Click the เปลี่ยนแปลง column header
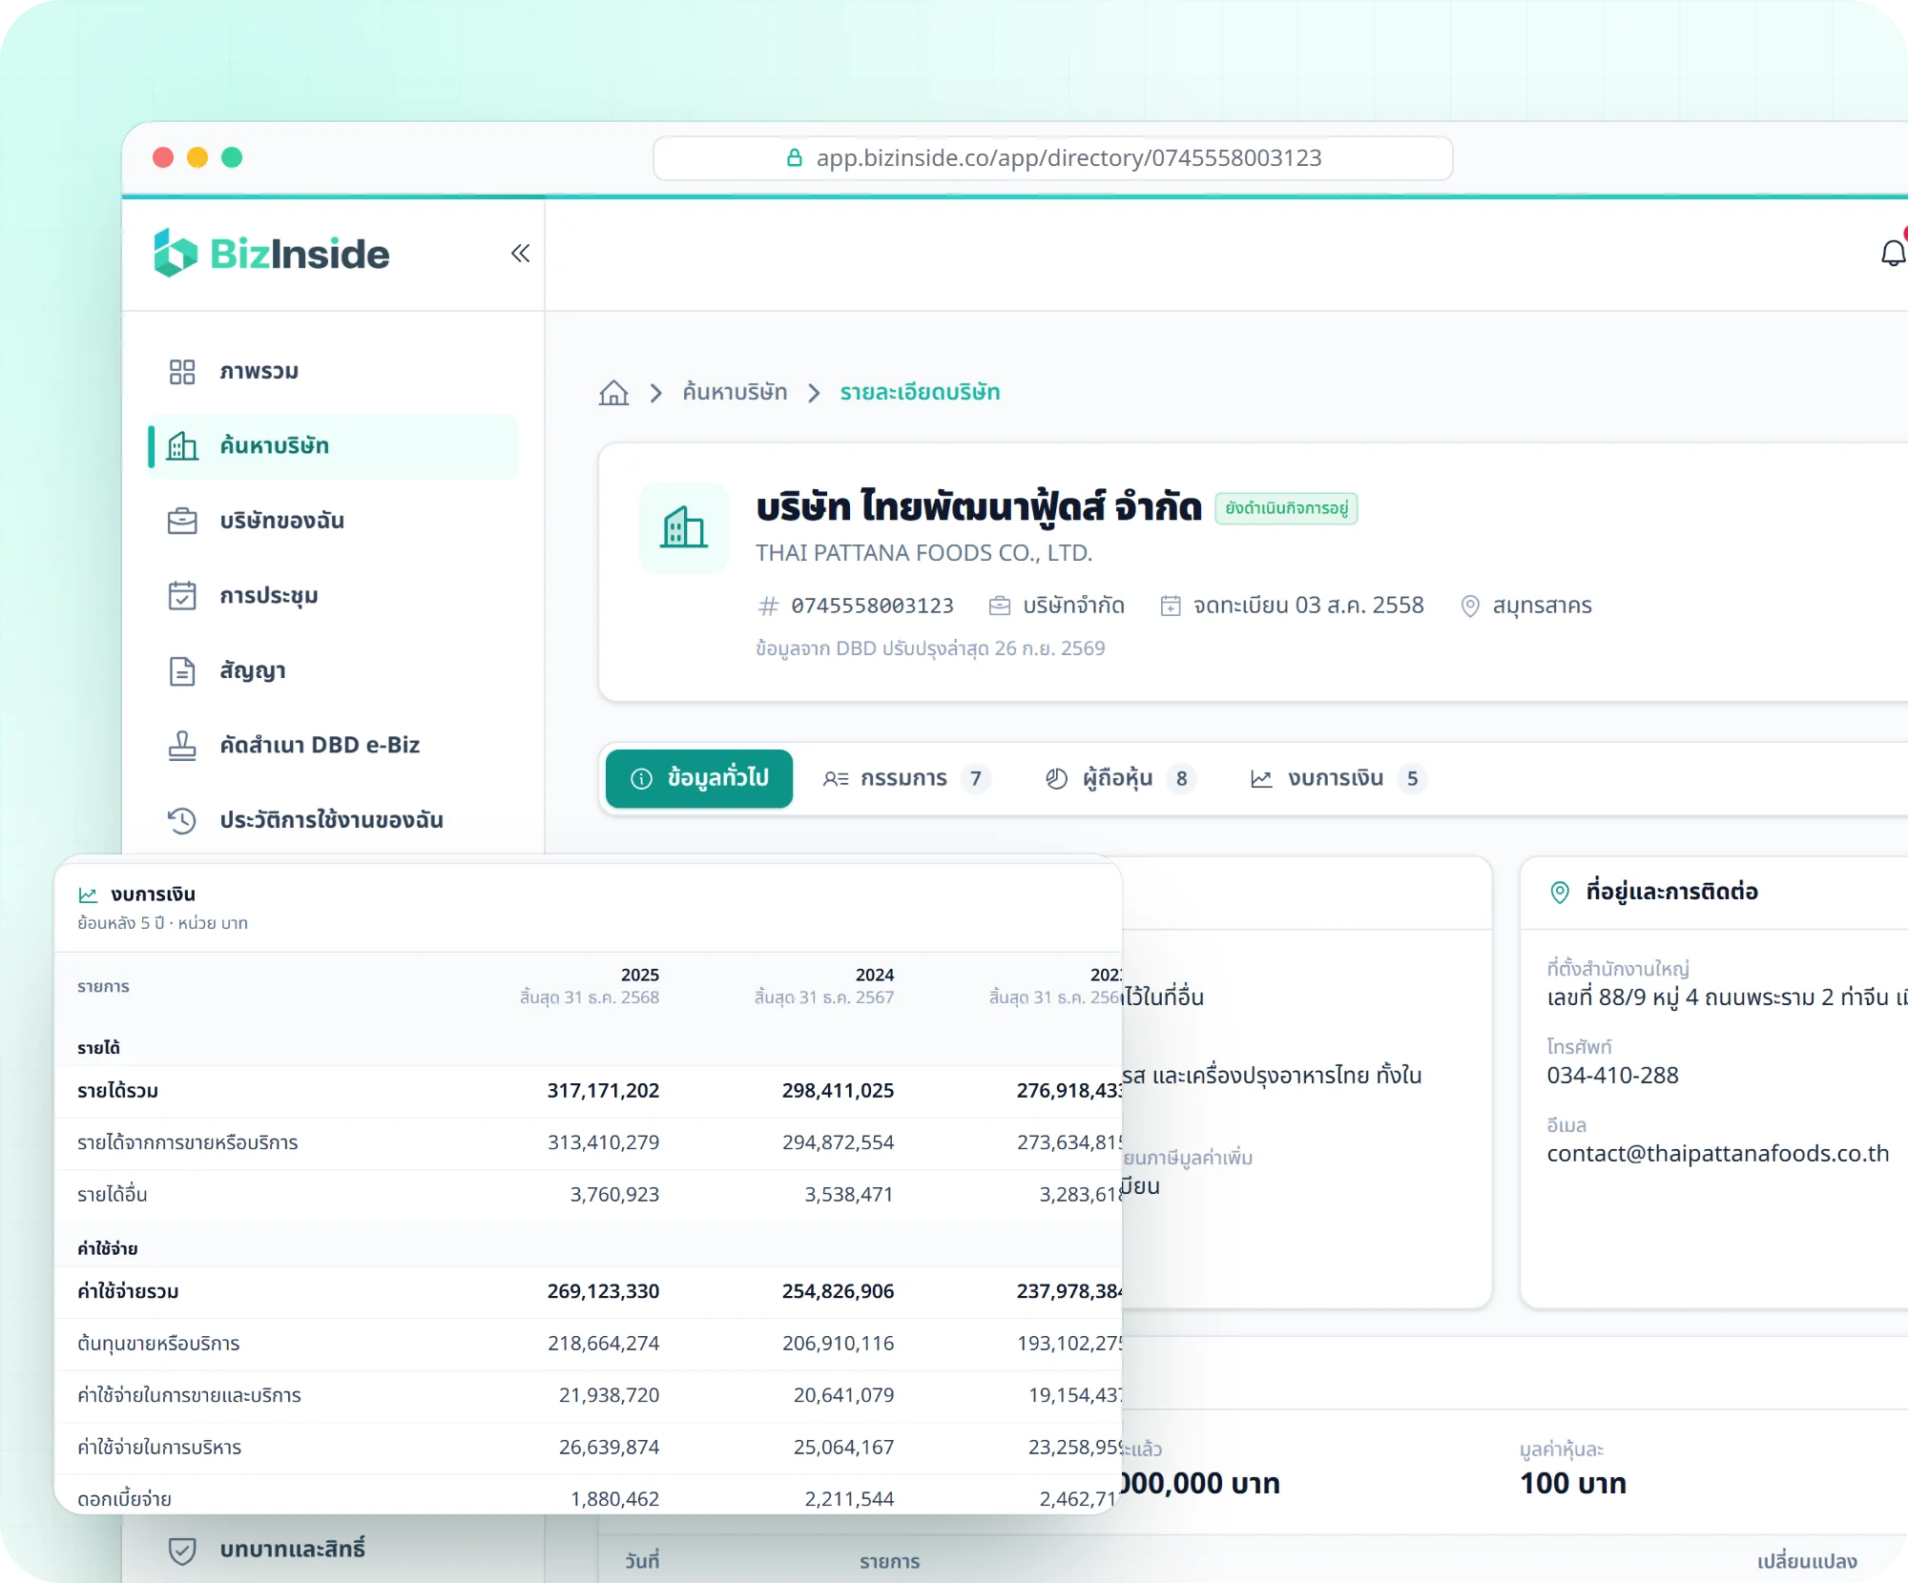This screenshot has width=1908, height=1583. (1807, 1561)
